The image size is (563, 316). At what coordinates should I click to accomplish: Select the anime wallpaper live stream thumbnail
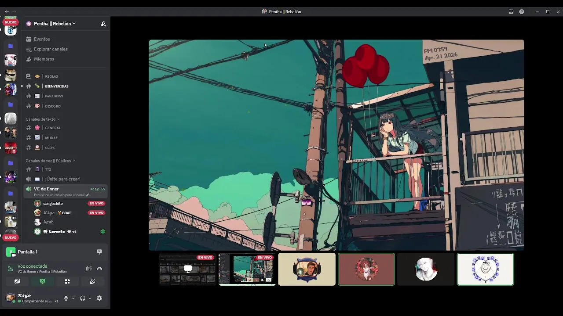247,269
